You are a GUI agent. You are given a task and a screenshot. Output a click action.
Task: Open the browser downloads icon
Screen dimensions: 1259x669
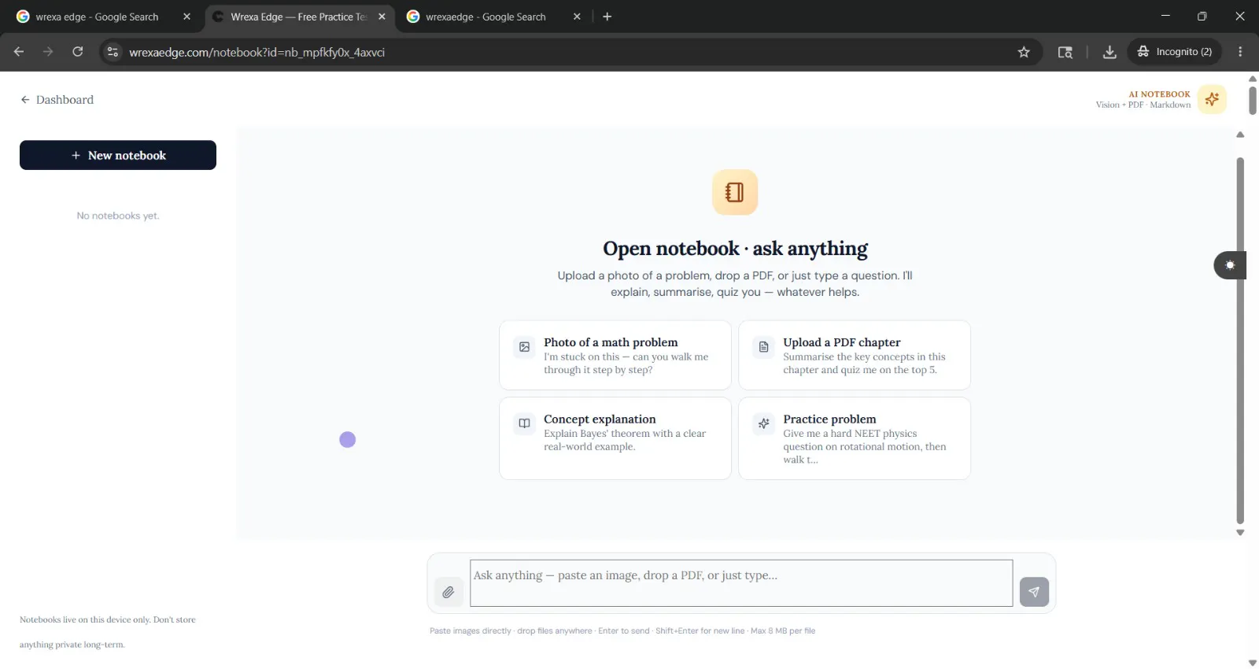(1109, 52)
